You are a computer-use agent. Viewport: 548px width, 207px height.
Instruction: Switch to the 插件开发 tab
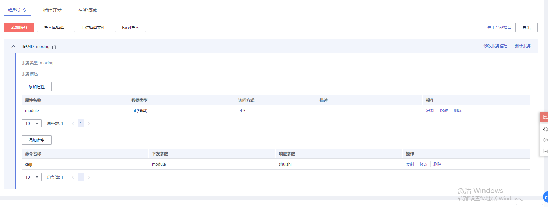(x=52, y=10)
